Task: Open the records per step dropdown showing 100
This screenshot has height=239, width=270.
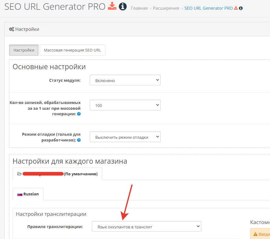Action: tap(125, 105)
